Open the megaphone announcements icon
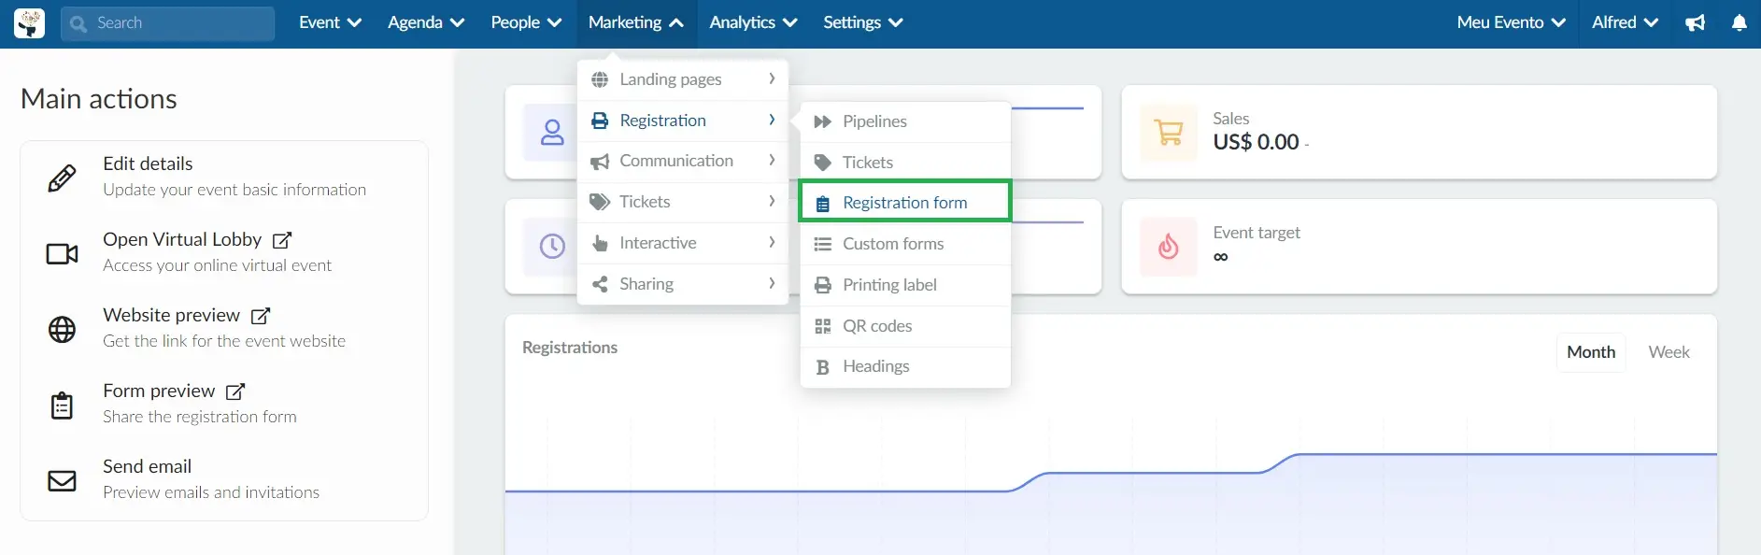Screen dimensions: 1761x555 point(1695,22)
